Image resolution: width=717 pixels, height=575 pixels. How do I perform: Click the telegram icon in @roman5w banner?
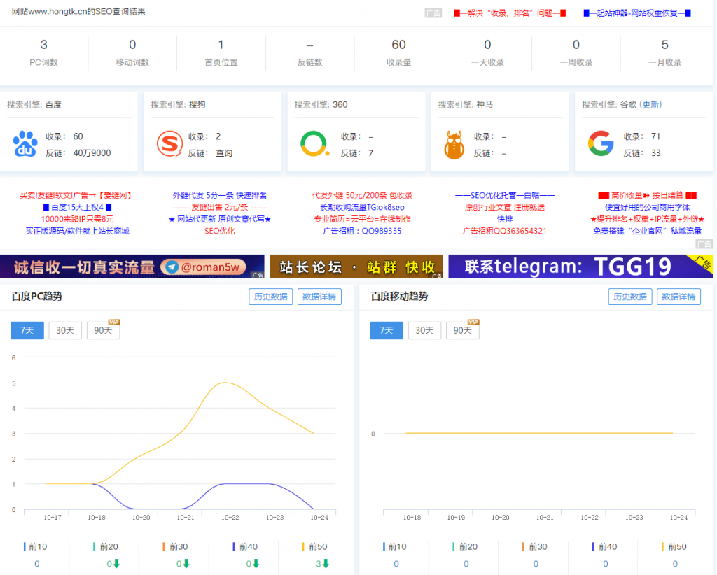[x=172, y=267]
